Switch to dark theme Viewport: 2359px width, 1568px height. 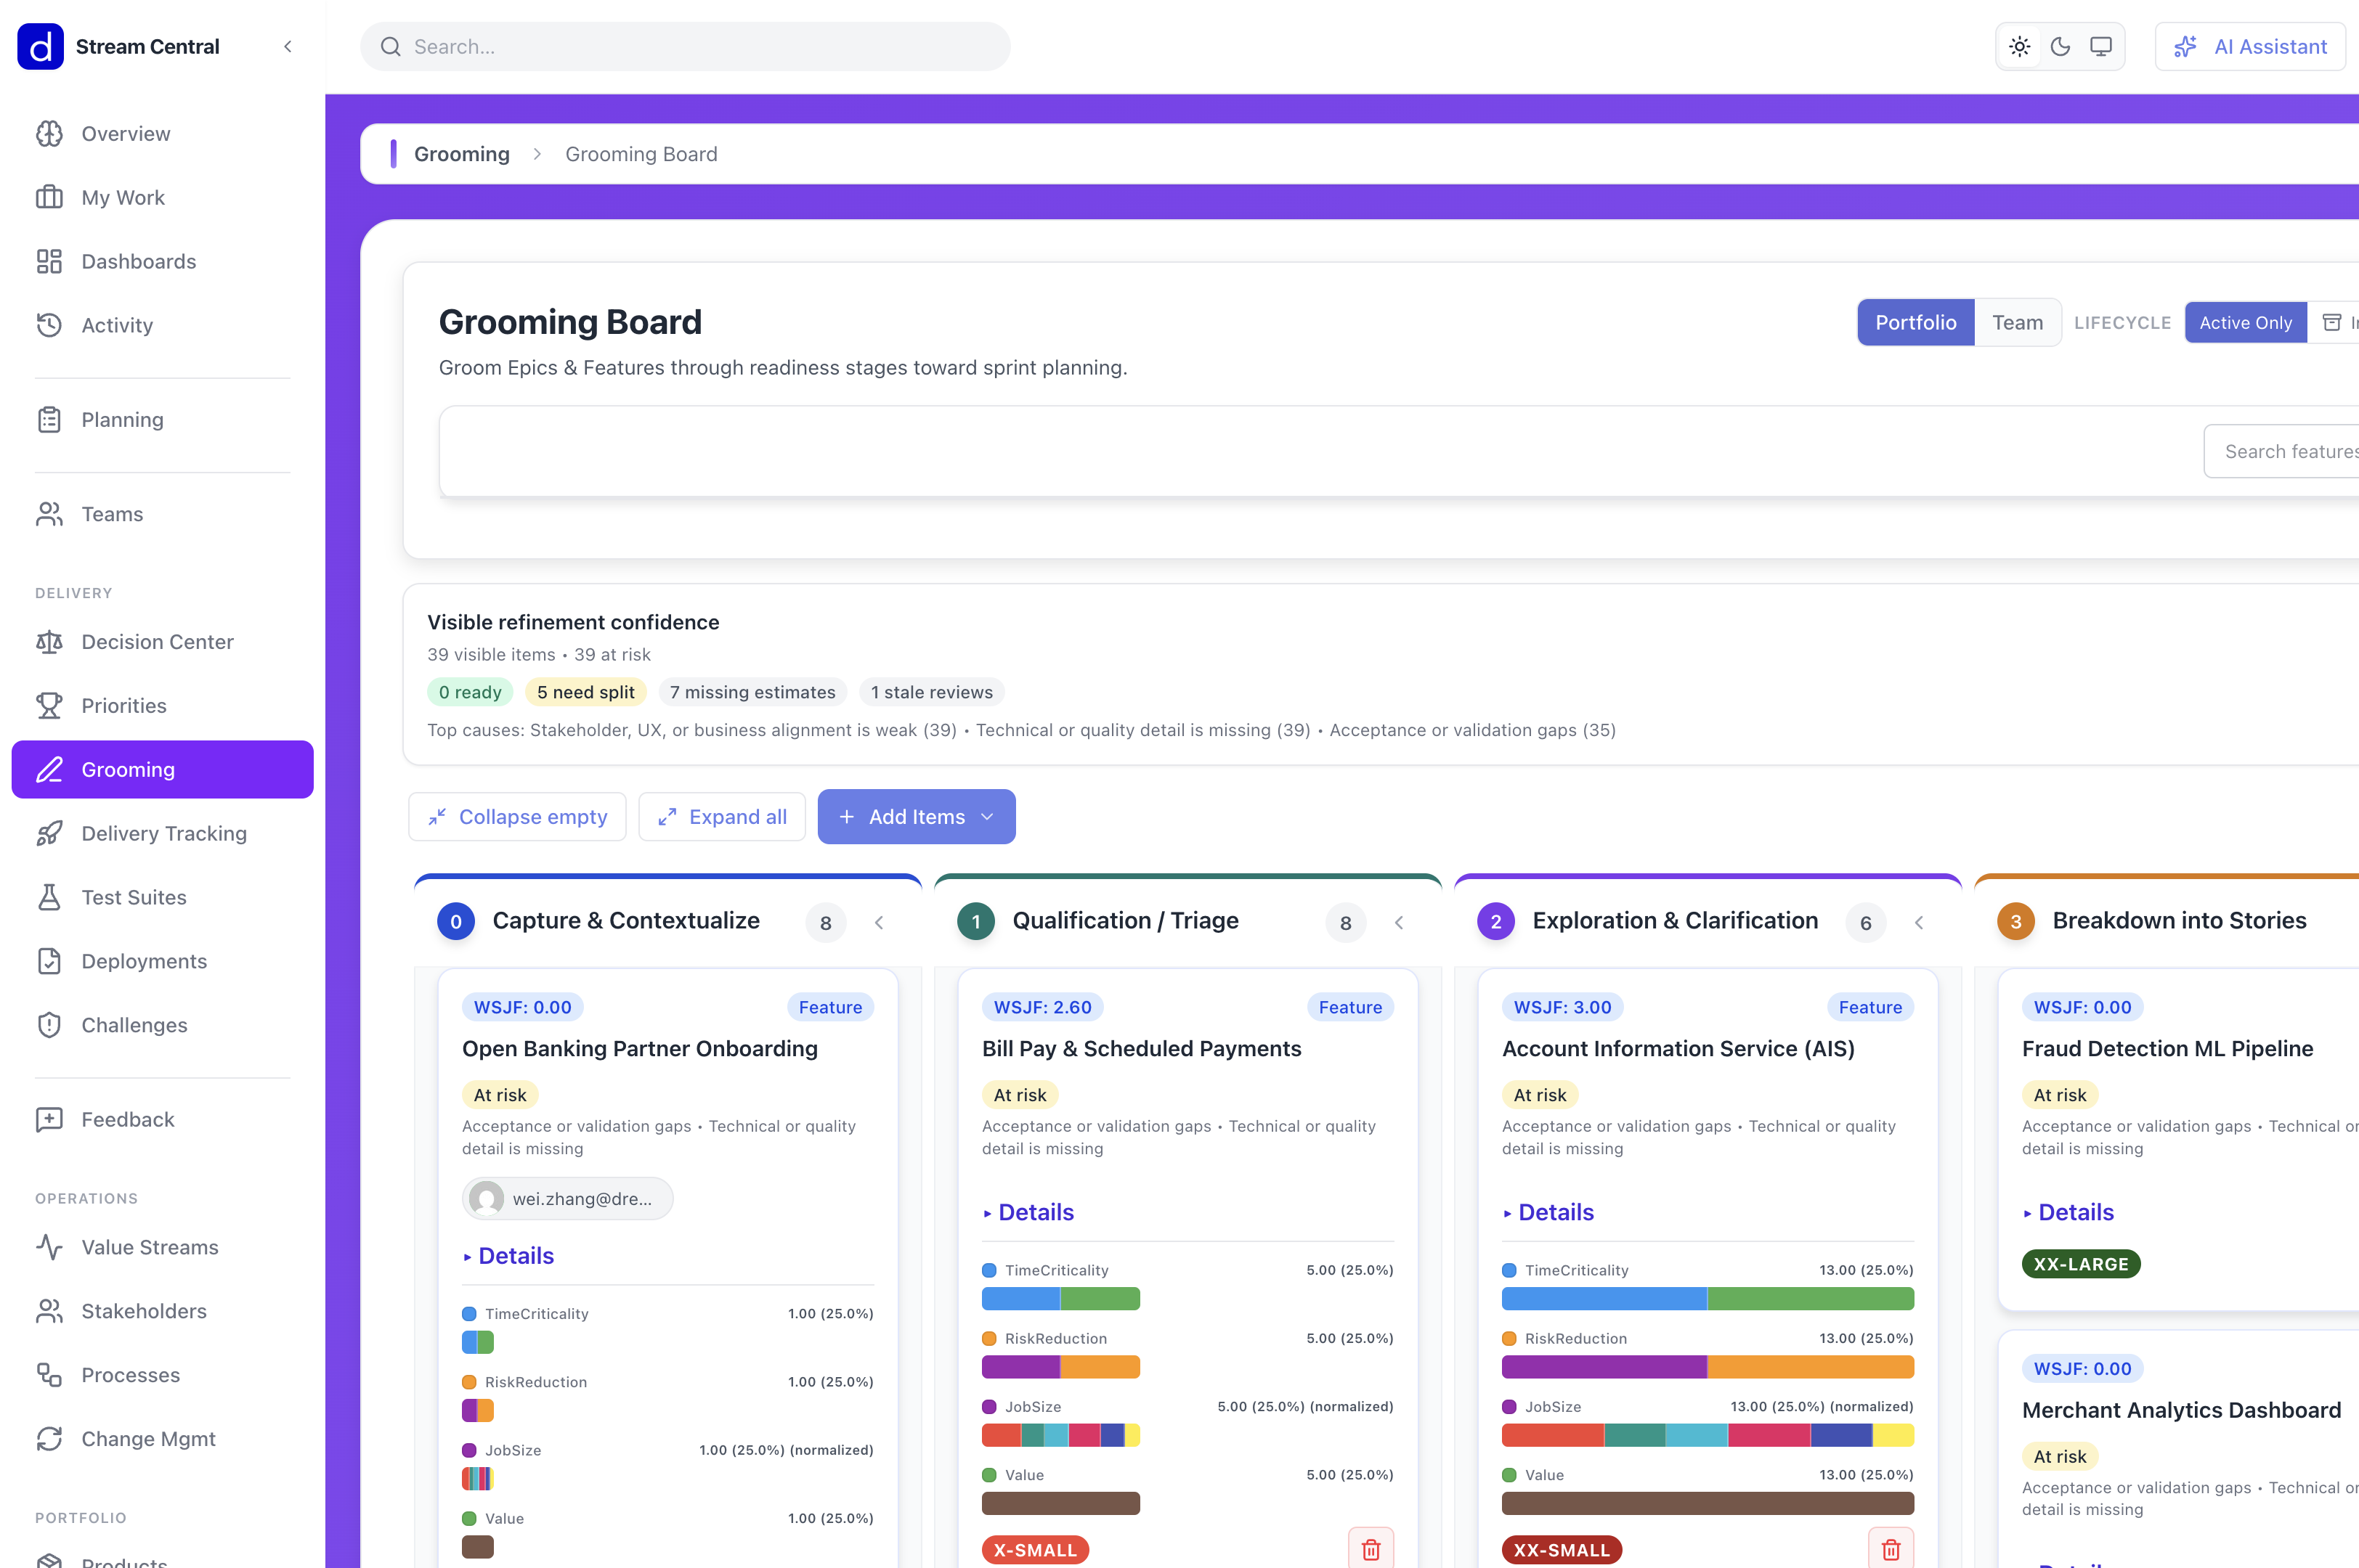(x=2061, y=47)
